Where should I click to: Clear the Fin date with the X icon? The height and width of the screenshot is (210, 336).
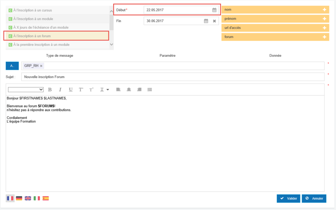click(214, 21)
